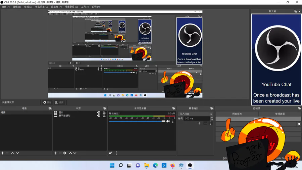Float the chat room (聊天室) dock

tap(295, 11)
